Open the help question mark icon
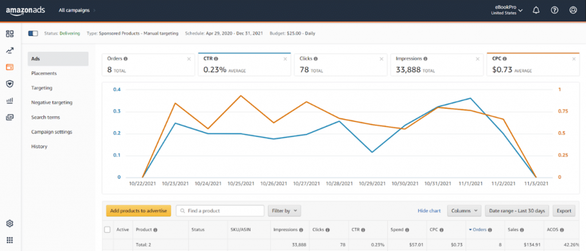Screen dimensions: 586x251 555,10
